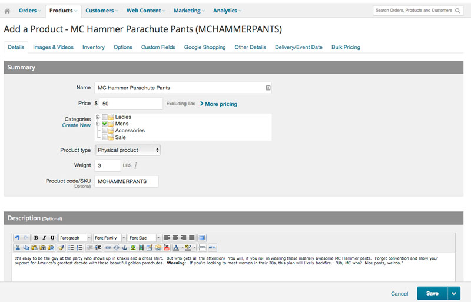This screenshot has height=302, width=471.
Task: Pick text color with the A icon
Action: click(176, 248)
